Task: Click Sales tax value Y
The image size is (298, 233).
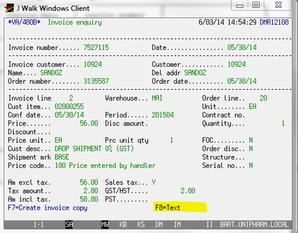Action: (154, 182)
